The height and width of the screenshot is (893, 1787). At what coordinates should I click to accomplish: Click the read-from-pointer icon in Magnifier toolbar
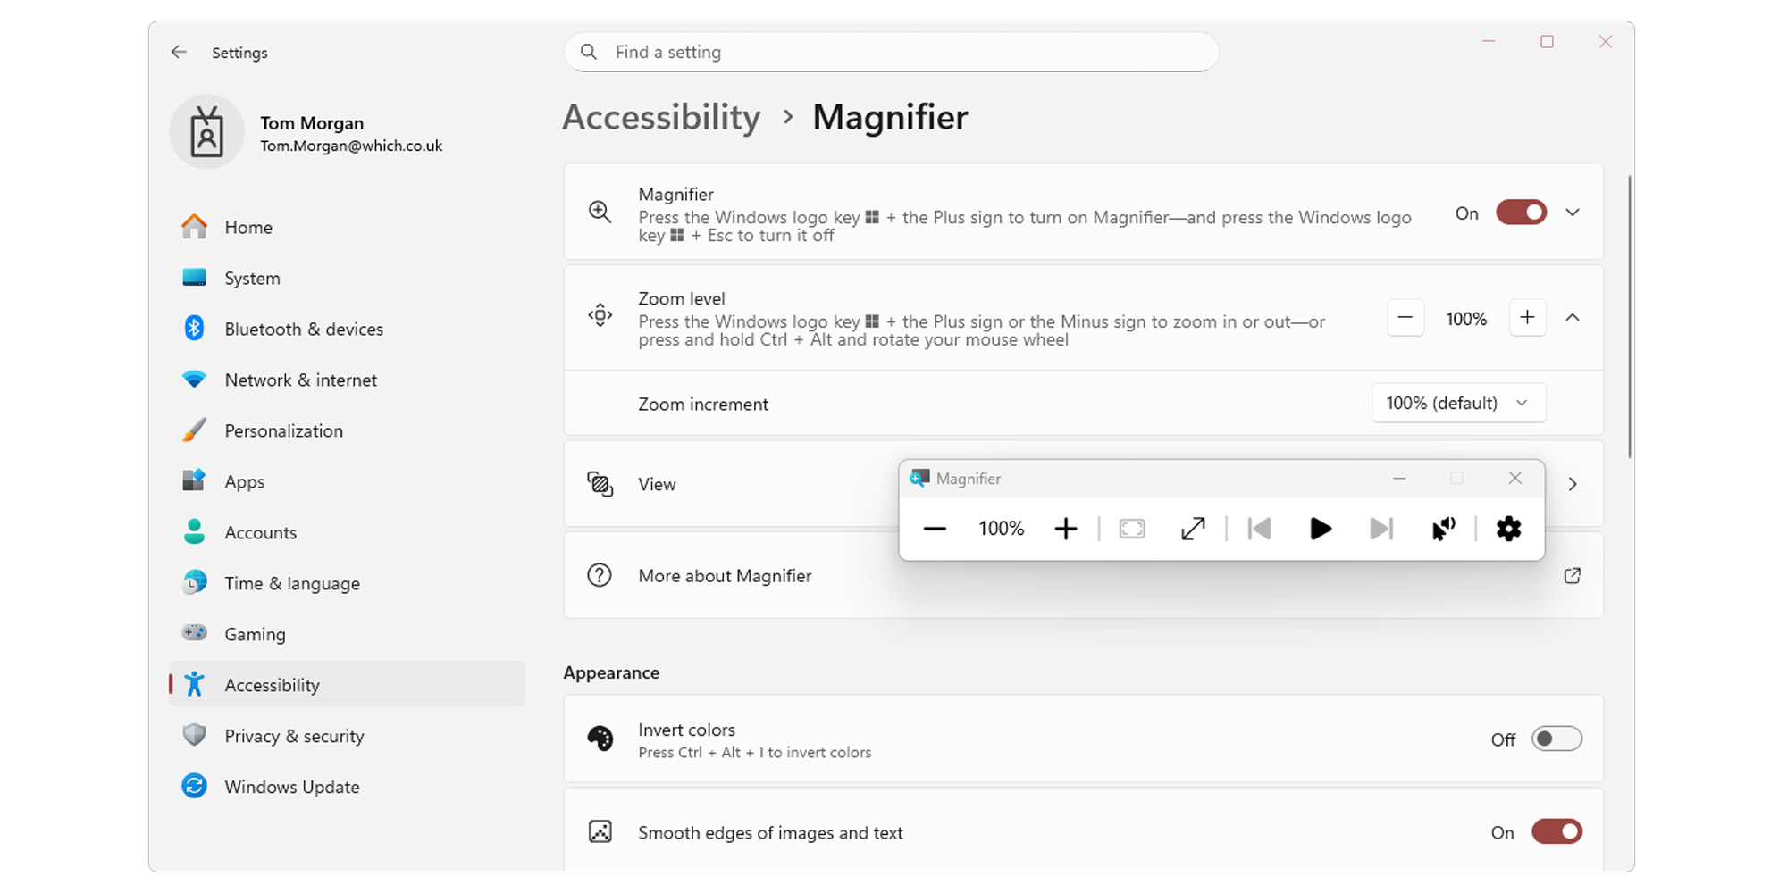pyautogui.click(x=1444, y=528)
